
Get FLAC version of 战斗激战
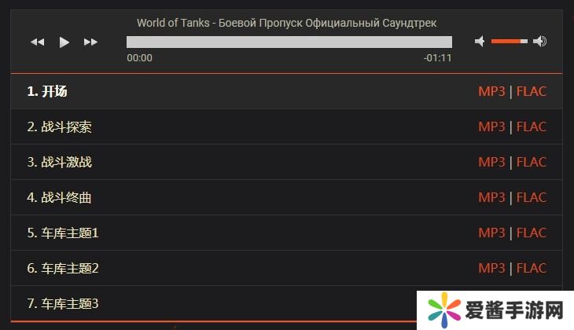(532, 162)
